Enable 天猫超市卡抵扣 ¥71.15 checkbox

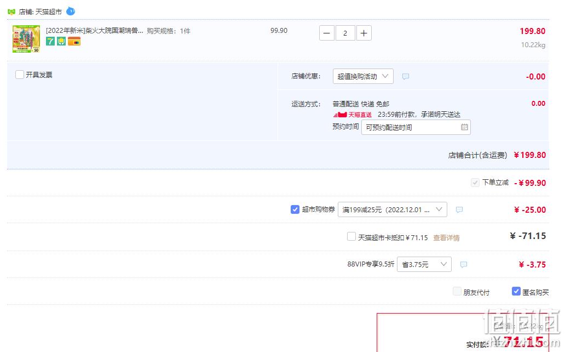tap(351, 237)
